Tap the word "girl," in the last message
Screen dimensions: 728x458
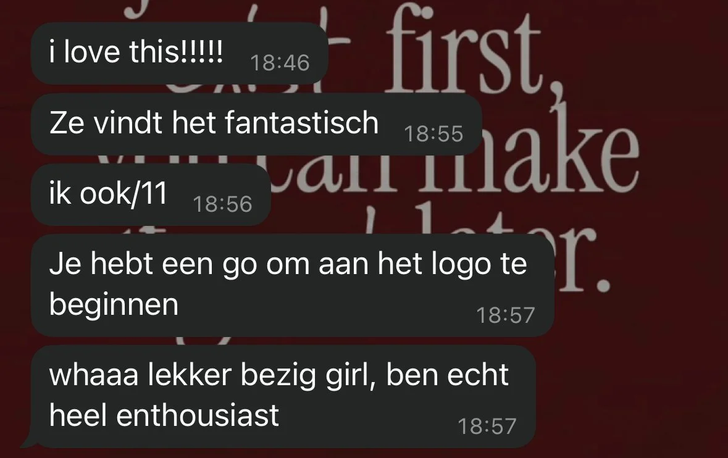(351, 376)
